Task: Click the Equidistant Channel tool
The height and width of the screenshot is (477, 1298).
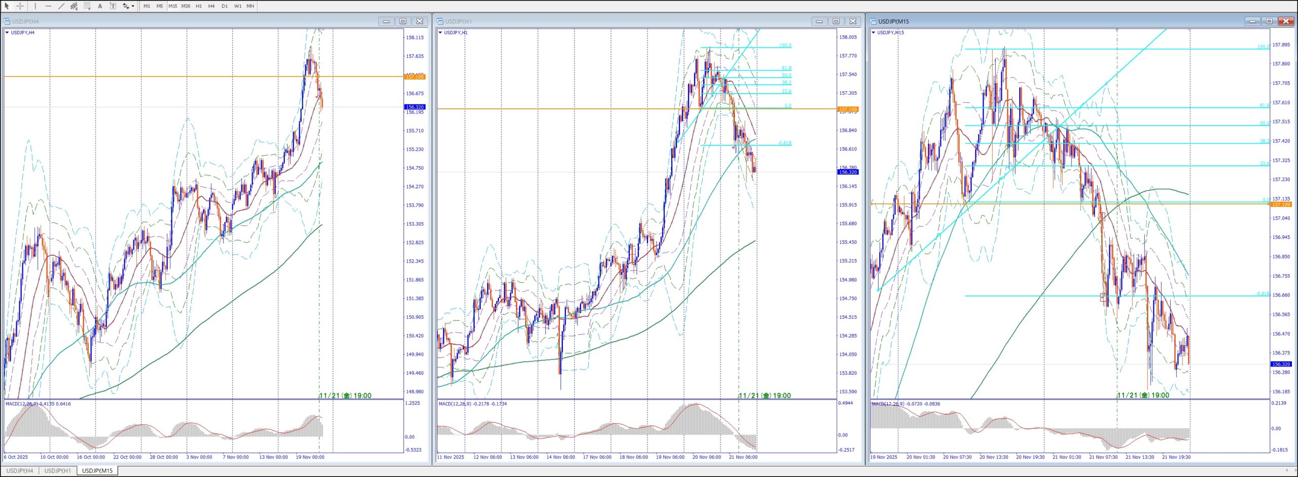Action: coord(74,6)
